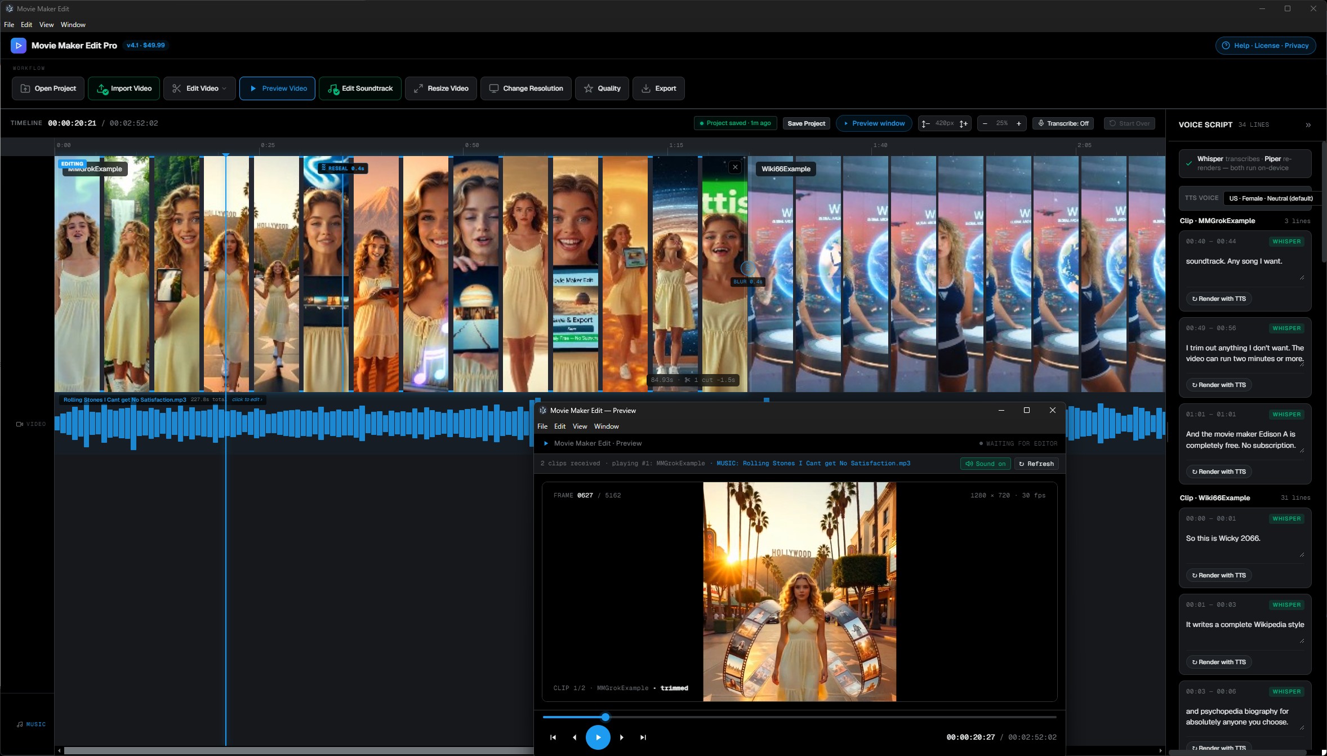This screenshot has width=1327, height=756.
Task: Collapse the Voice Script panel with the chevron
Action: [1308, 125]
